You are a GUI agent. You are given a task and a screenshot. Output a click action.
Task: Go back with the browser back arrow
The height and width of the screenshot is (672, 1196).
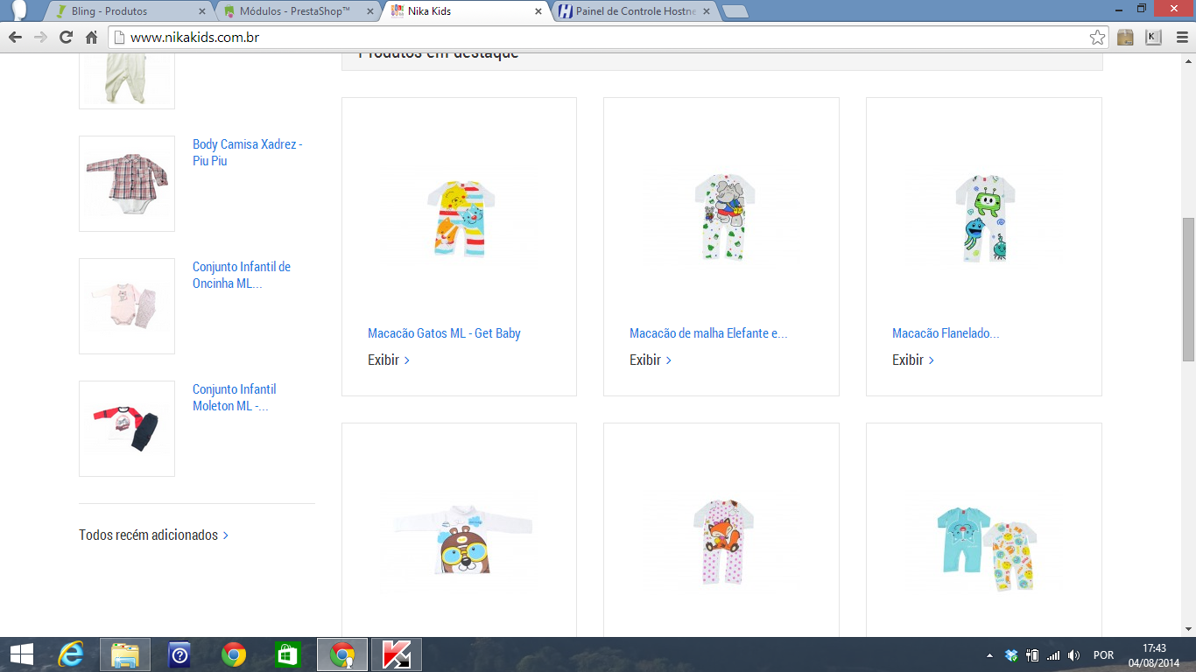[15, 38]
